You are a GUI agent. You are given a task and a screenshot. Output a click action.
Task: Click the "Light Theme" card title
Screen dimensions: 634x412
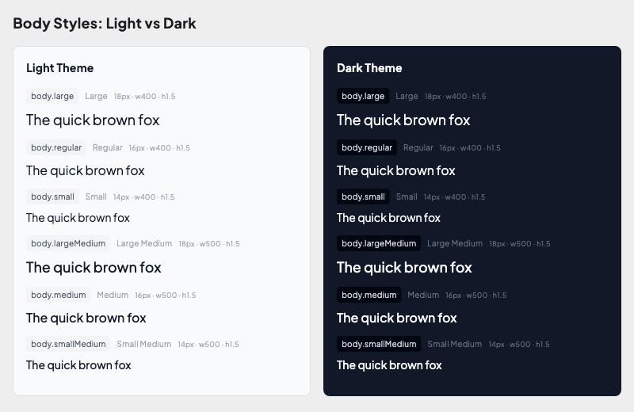point(60,68)
